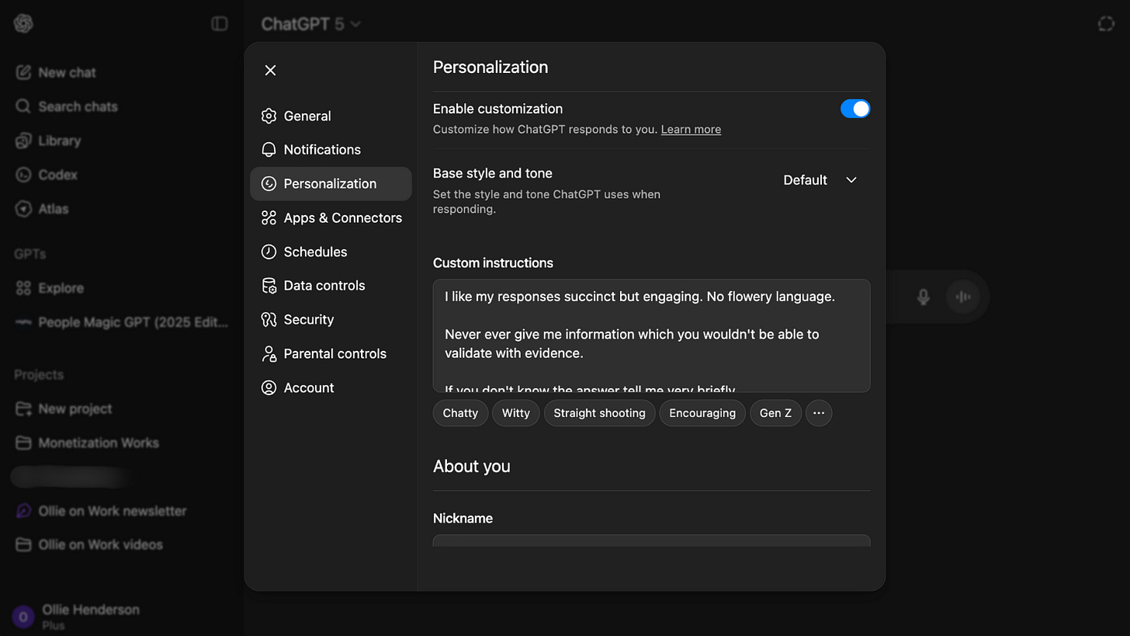The width and height of the screenshot is (1130, 636).
Task: Click the Account profile icon
Action: pyautogui.click(x=269, y=388)
